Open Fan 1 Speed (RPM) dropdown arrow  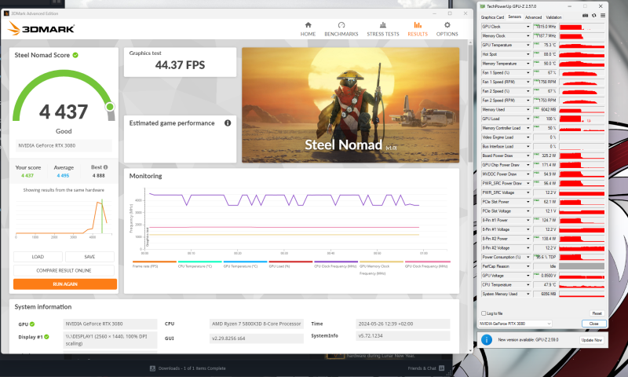528,82
